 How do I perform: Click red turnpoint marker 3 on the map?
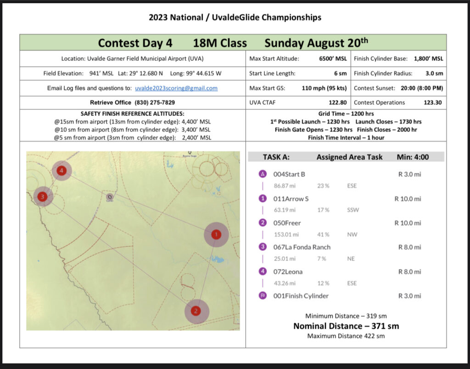point(42,197)
